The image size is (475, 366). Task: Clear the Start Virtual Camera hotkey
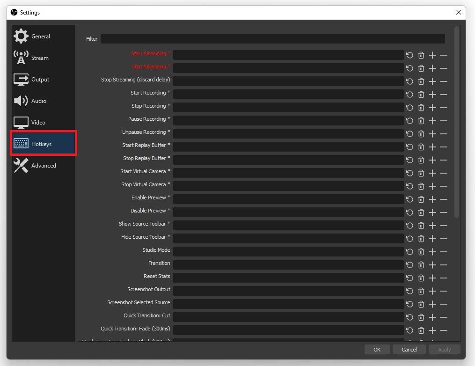421,173
